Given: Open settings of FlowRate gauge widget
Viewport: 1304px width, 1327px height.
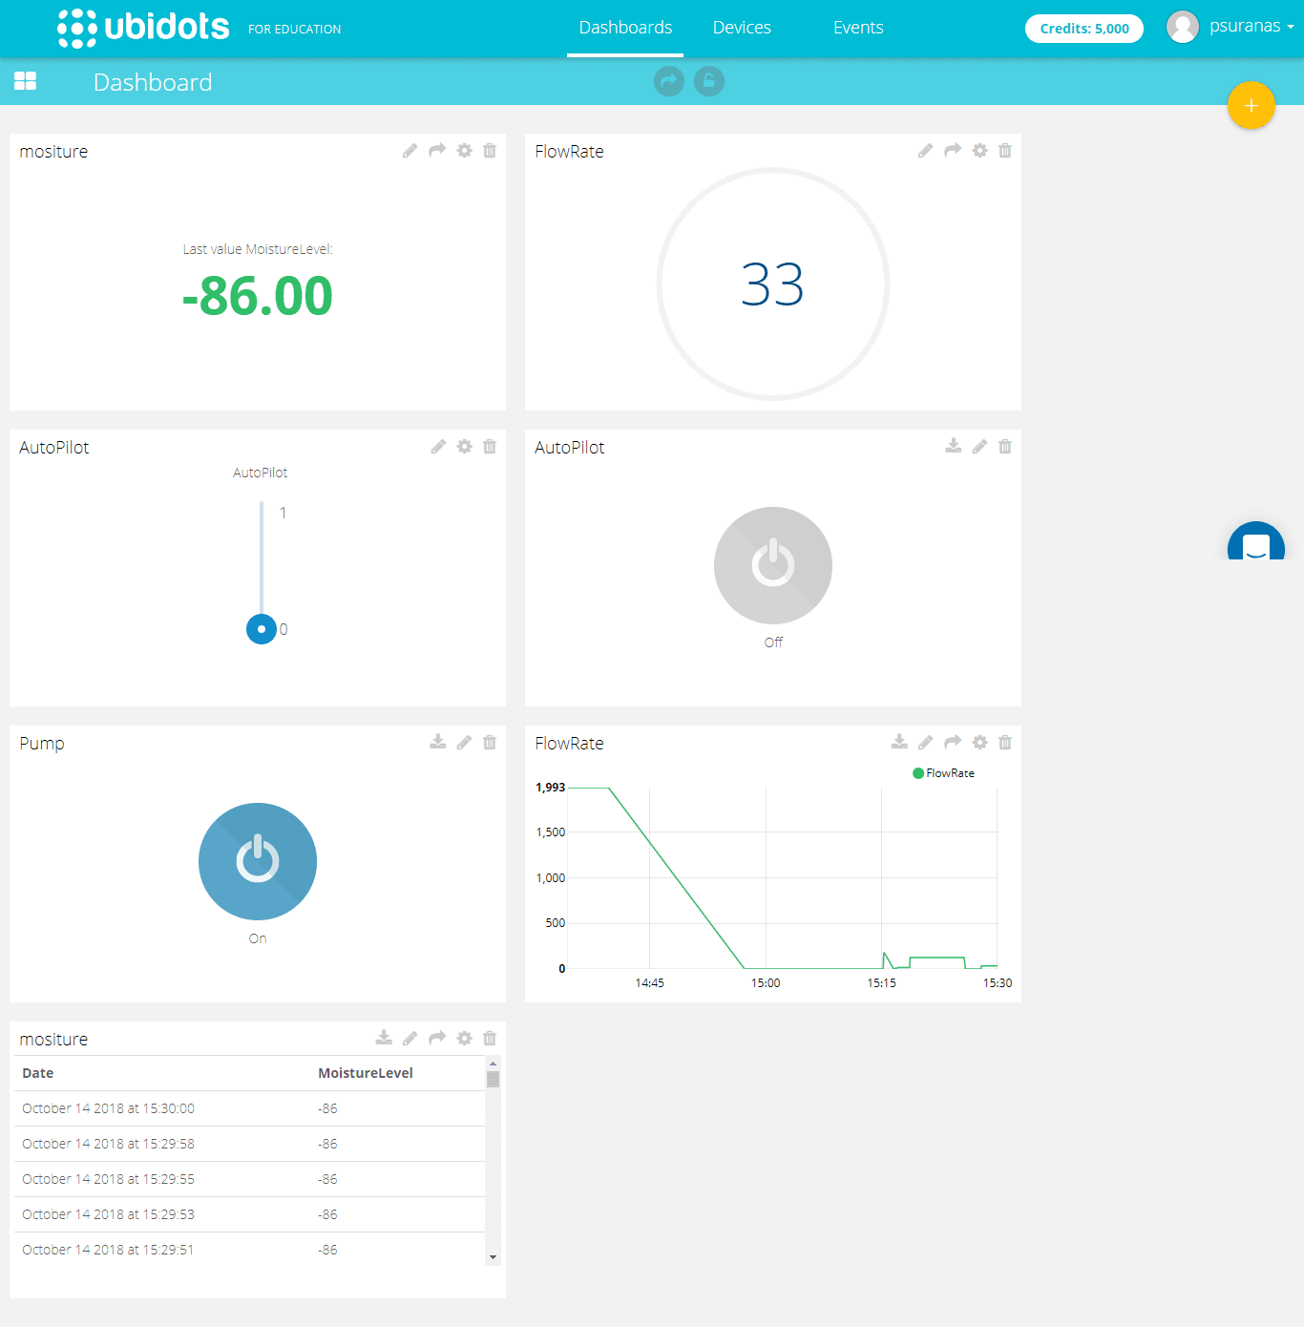Looking at the screenshot, I should [979, 151].
